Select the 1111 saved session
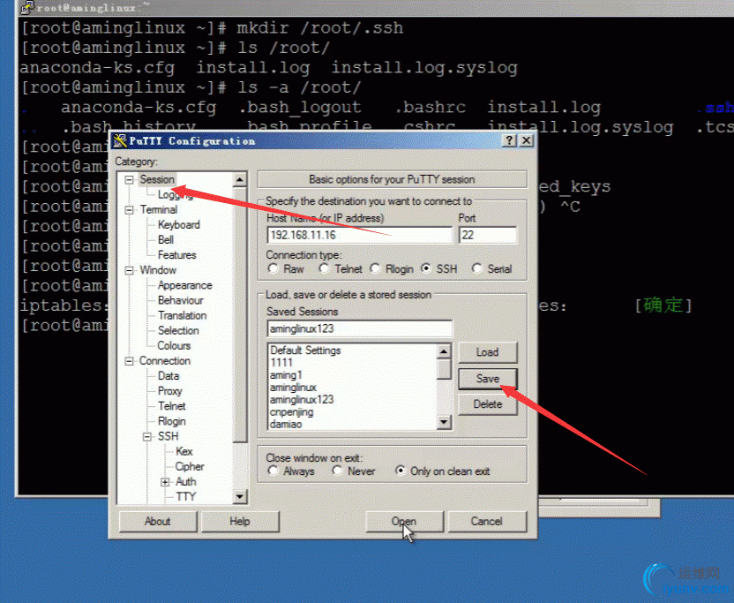This screenshot has height=603, width=734. [x=281, y=363]
